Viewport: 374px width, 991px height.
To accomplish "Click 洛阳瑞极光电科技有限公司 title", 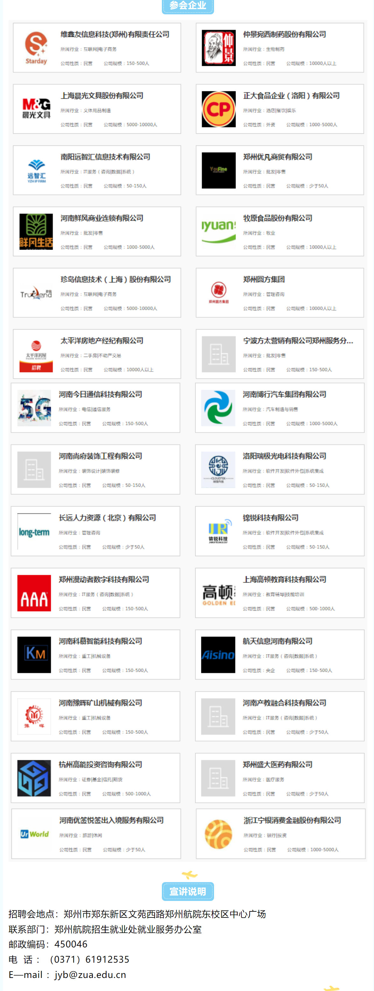I will pyautogui.click(x=284, y=456).
